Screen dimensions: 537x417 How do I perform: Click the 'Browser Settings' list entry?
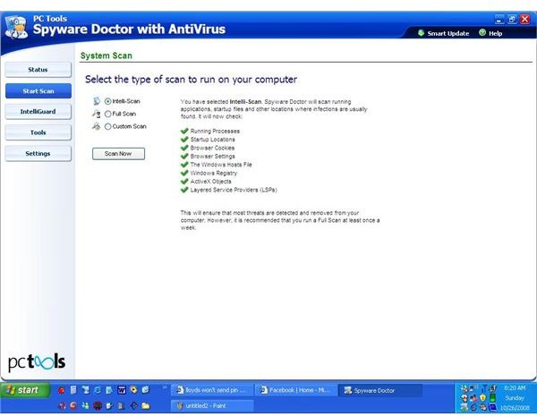point(213,156)
